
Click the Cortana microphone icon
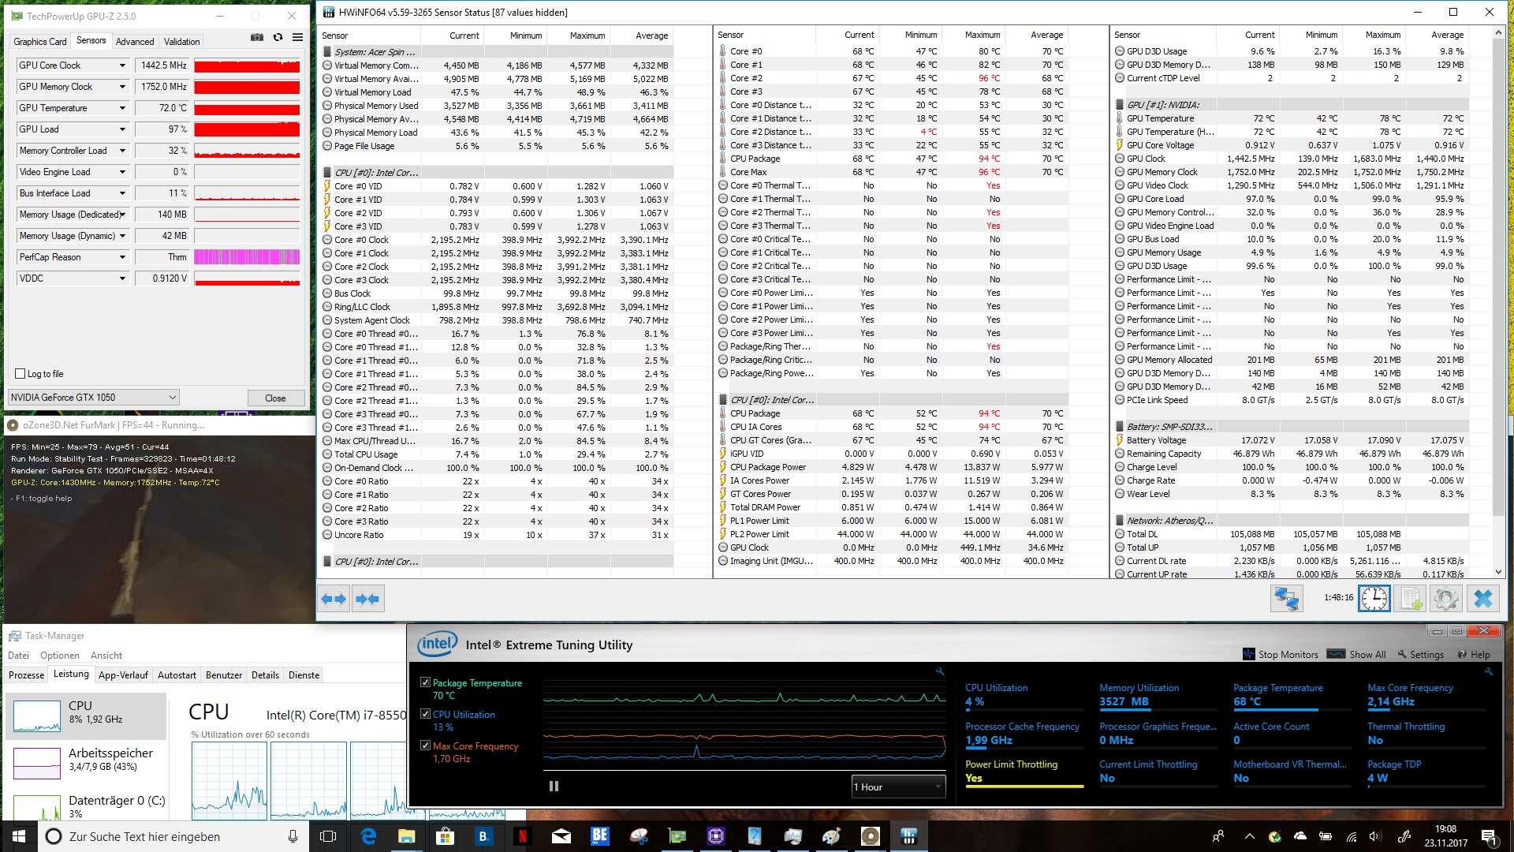pos(293,836)
